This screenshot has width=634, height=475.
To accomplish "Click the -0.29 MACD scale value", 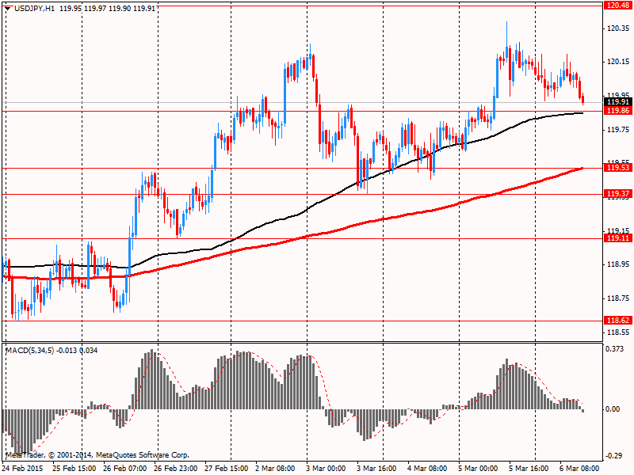I will [613, 456].
